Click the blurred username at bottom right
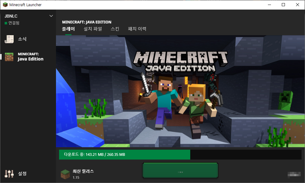Screen dimensions: 305x183 294,174
